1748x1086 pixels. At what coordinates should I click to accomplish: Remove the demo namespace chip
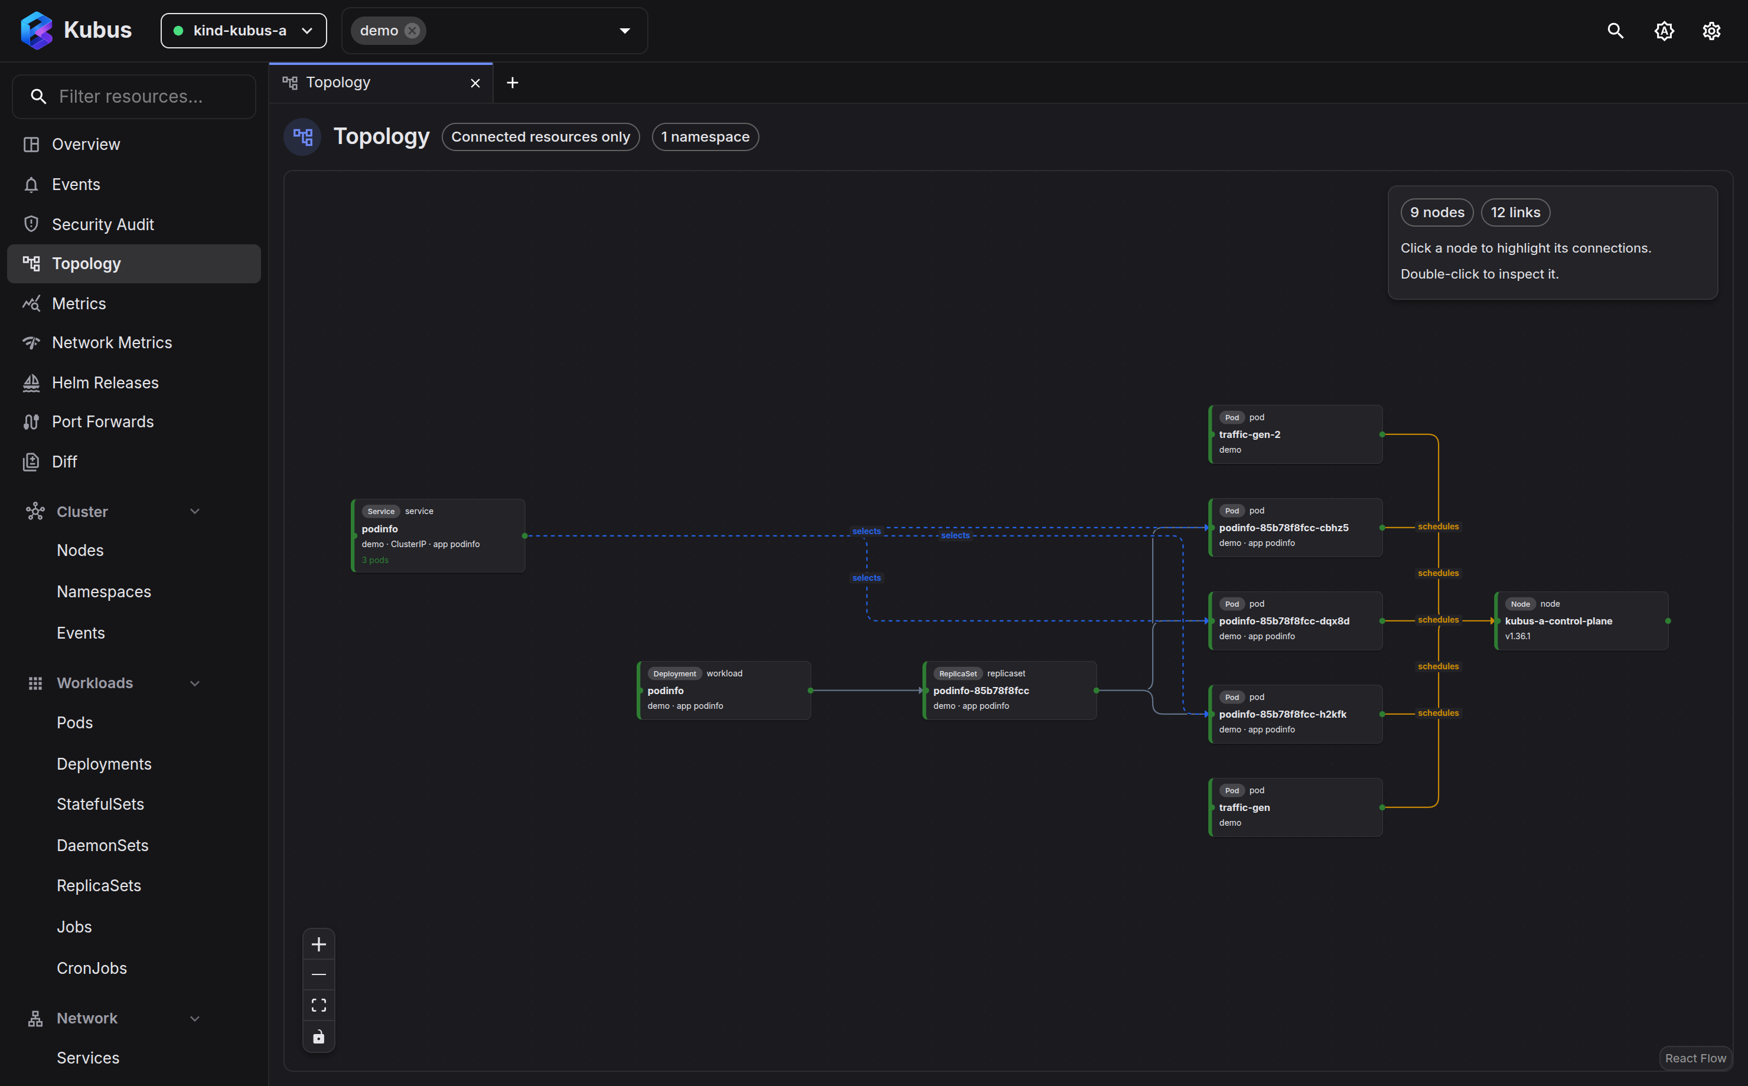412,31
